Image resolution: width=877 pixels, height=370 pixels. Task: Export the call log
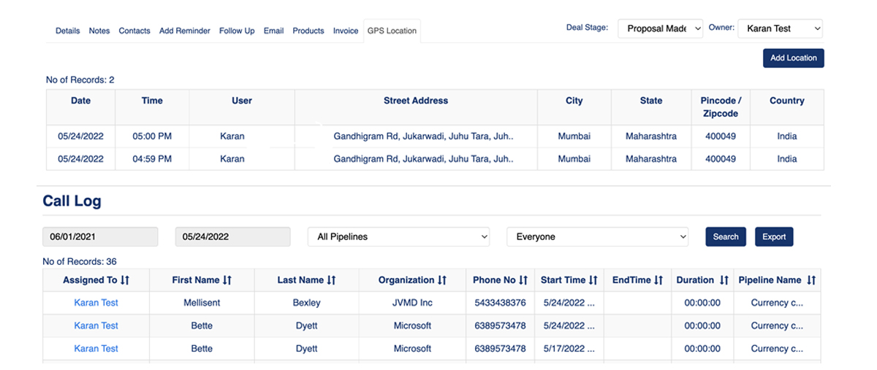(774, 236)
